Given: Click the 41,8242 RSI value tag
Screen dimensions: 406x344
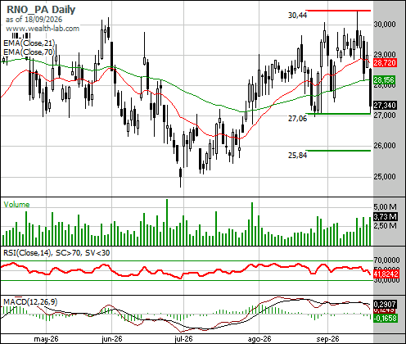Looking at the screenshot, I should (386, 274).
